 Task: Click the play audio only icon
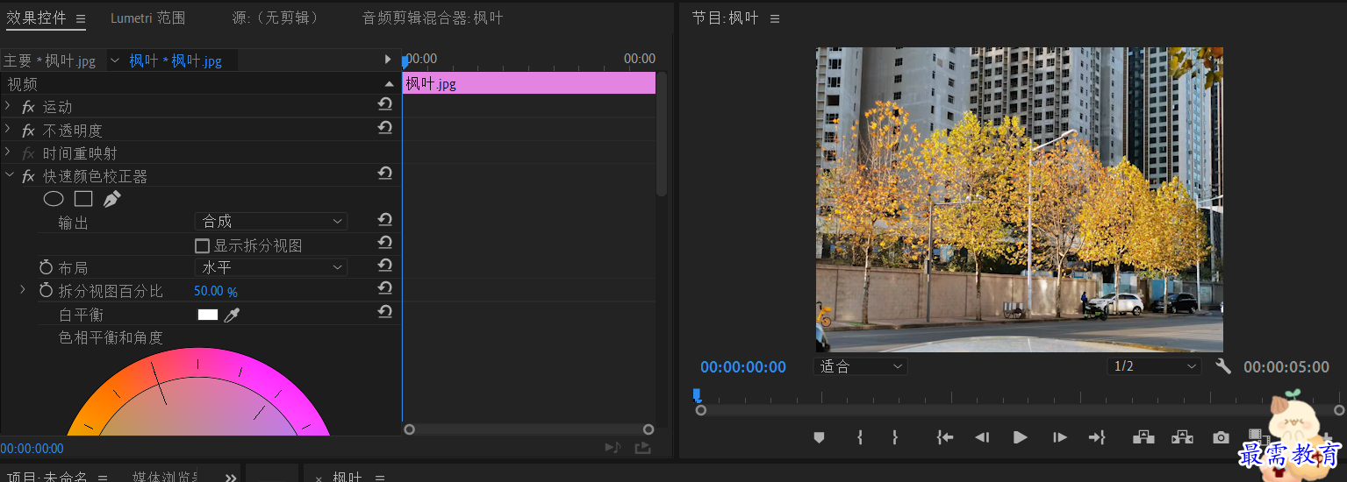tap(613, 448)
